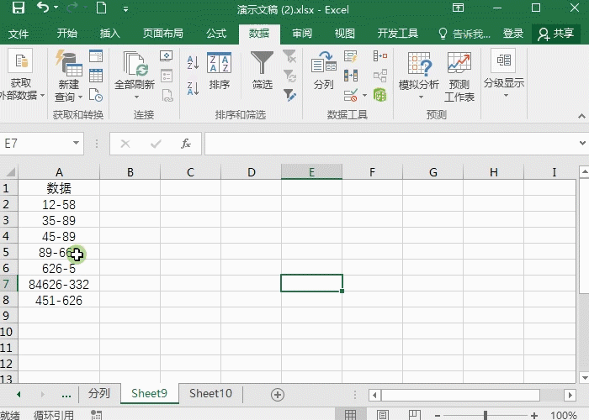Switch to page break preview

click(414, 415)
